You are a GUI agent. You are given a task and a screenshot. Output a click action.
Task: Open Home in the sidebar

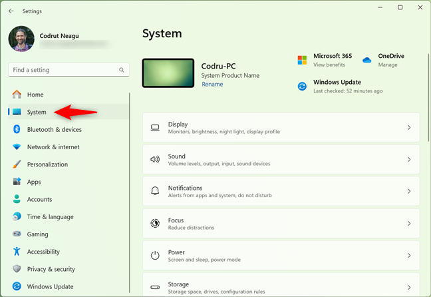click(x=69, y=95)
